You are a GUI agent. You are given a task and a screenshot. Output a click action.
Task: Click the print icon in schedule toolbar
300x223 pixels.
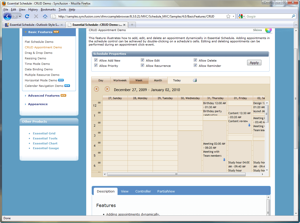point(195,80)
